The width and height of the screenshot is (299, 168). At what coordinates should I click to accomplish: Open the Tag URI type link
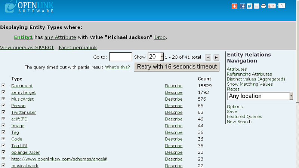(x=19, y=146)
